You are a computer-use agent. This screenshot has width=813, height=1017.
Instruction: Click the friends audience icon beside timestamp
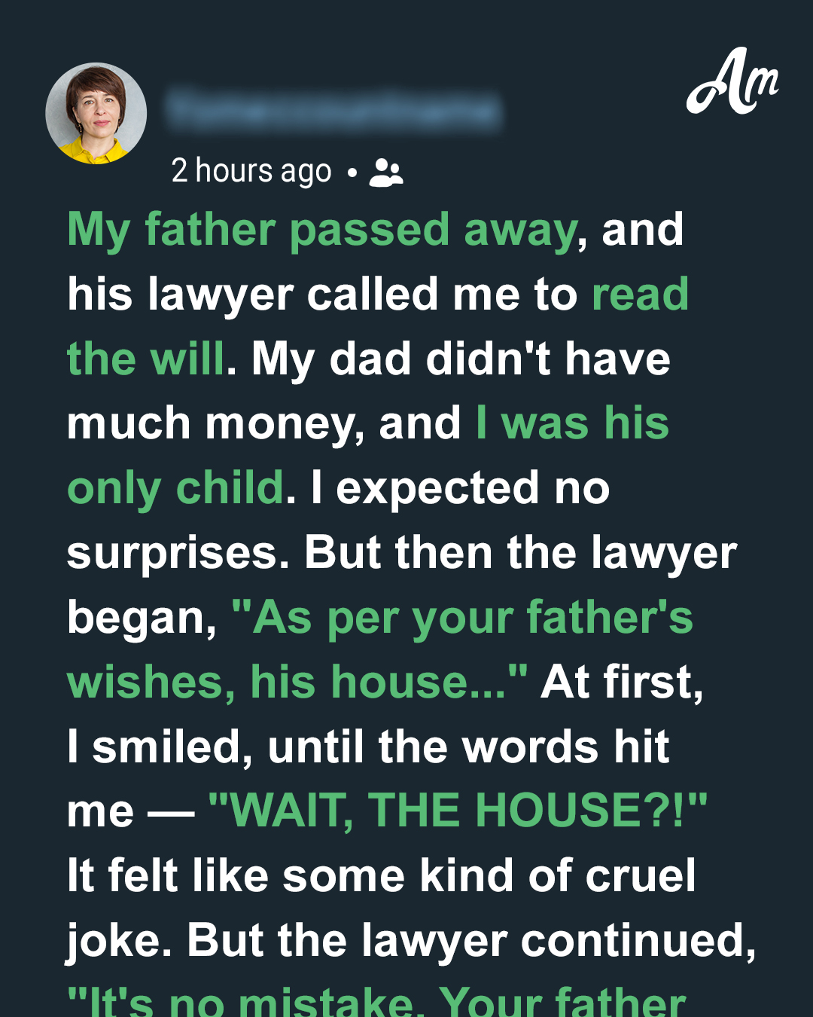(386, 173)
